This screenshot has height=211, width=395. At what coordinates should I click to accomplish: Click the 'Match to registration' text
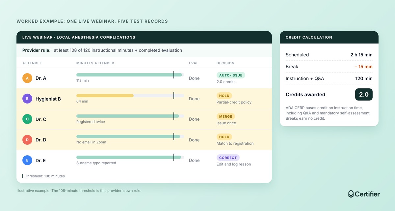pos(235,143)
